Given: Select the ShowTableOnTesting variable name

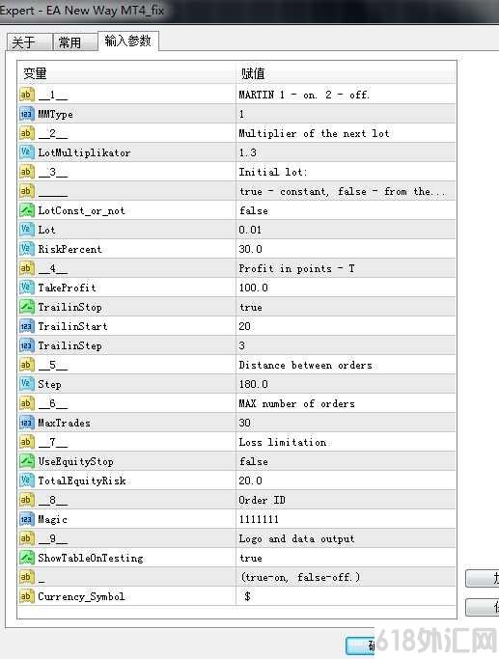Looking at the screenshot, I should pyautogui.click(x=91, y=558).
